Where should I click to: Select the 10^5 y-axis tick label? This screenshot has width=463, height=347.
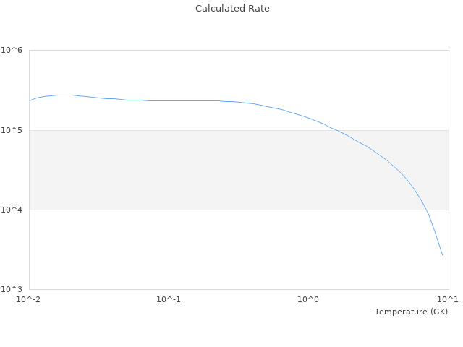tap(12, 130)
